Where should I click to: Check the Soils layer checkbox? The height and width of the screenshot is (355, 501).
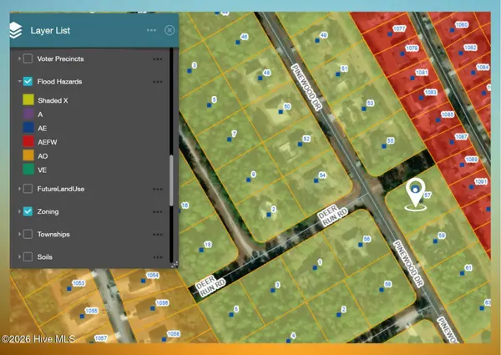pos(28,257)
